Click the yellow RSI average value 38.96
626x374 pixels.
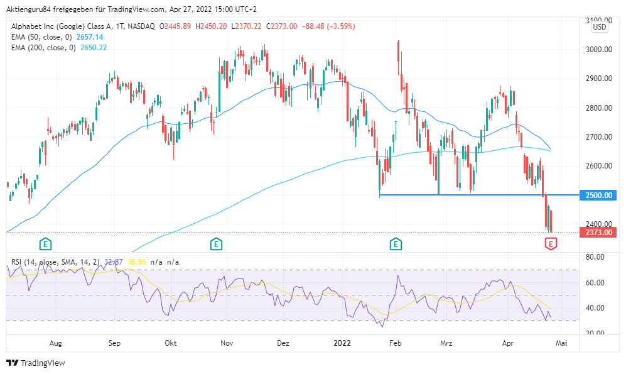coord(136,262)
